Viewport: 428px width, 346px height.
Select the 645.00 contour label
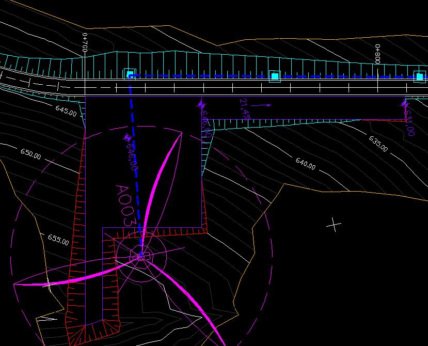click(x=66, y=111)
